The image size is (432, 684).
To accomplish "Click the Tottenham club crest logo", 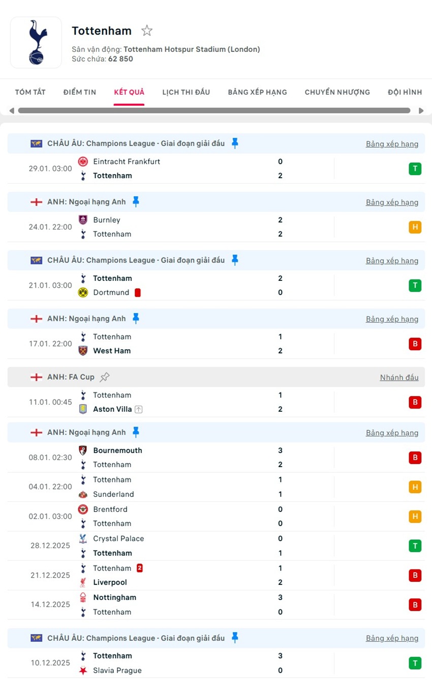I will 36,42.
